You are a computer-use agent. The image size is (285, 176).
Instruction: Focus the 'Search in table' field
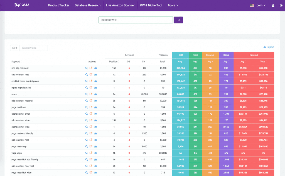pos(33,48)
